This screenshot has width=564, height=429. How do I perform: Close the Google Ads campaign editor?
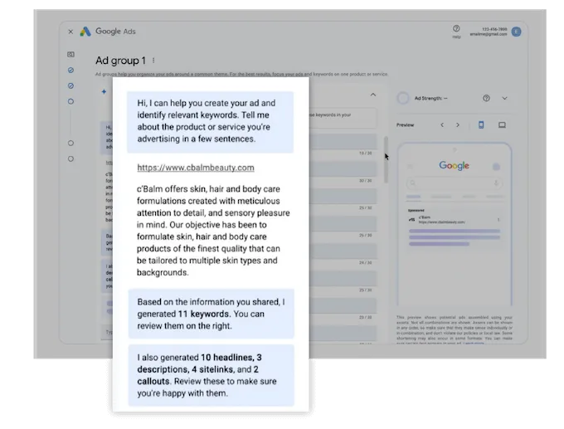70,32
